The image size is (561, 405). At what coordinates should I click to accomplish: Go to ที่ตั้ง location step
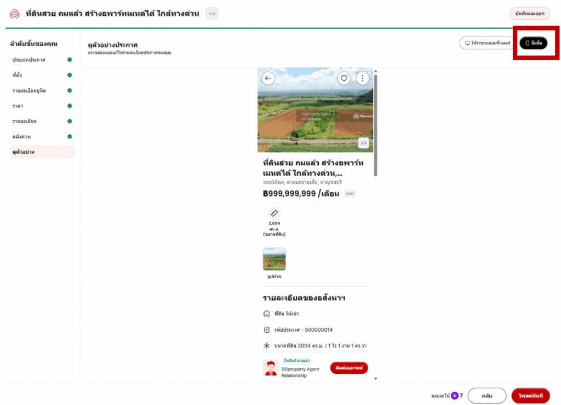tap(18, 75)
